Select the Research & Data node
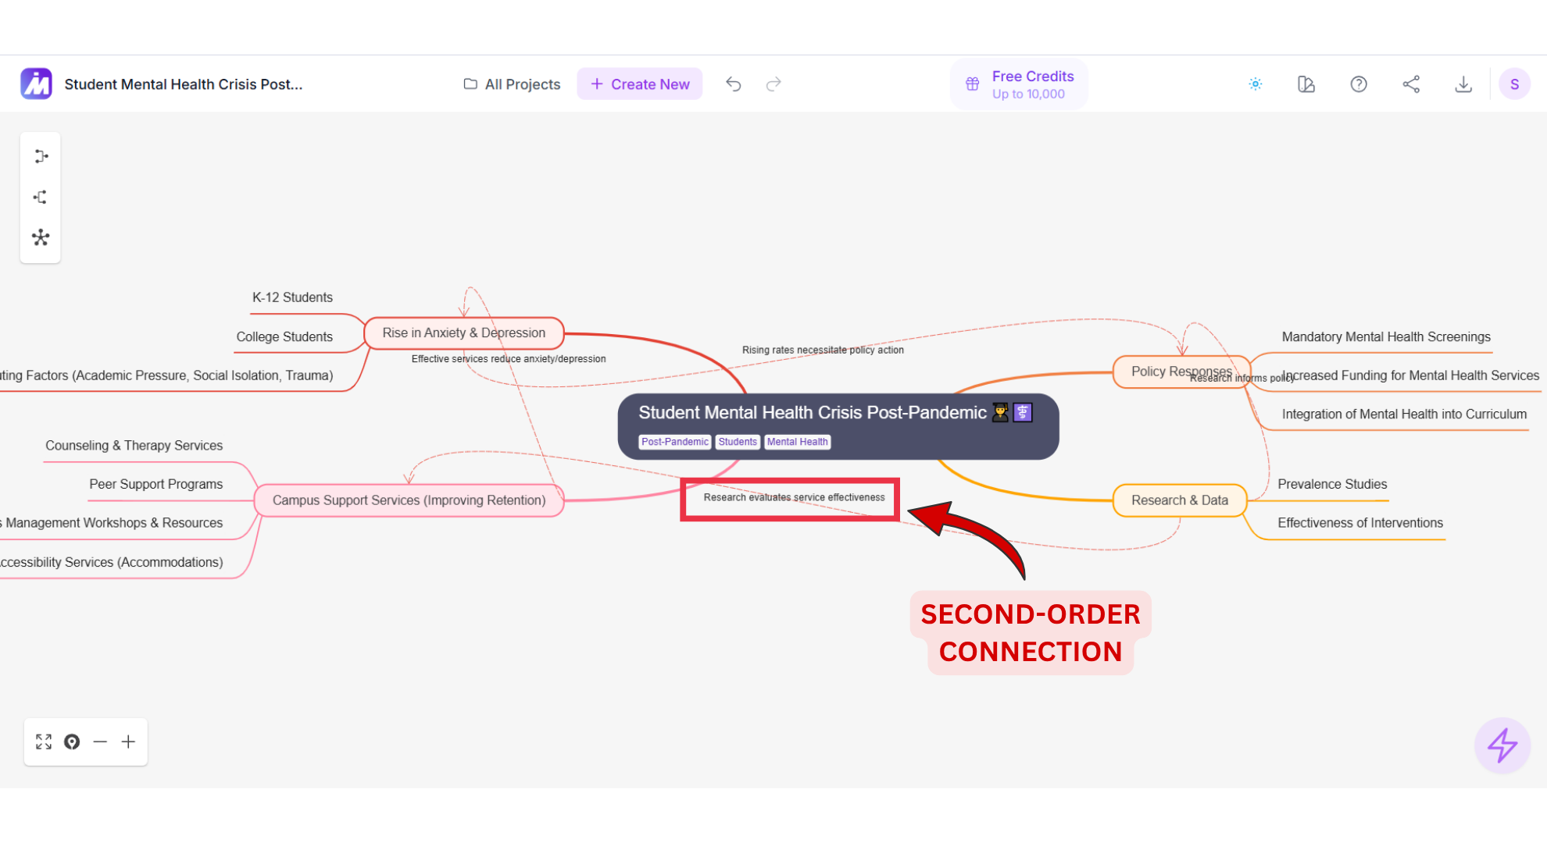The height and width of the screenshot is (843, 1547). coord(1179,500)
